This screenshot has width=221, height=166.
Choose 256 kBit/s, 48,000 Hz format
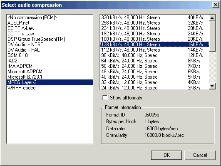[x=154, y=23]
